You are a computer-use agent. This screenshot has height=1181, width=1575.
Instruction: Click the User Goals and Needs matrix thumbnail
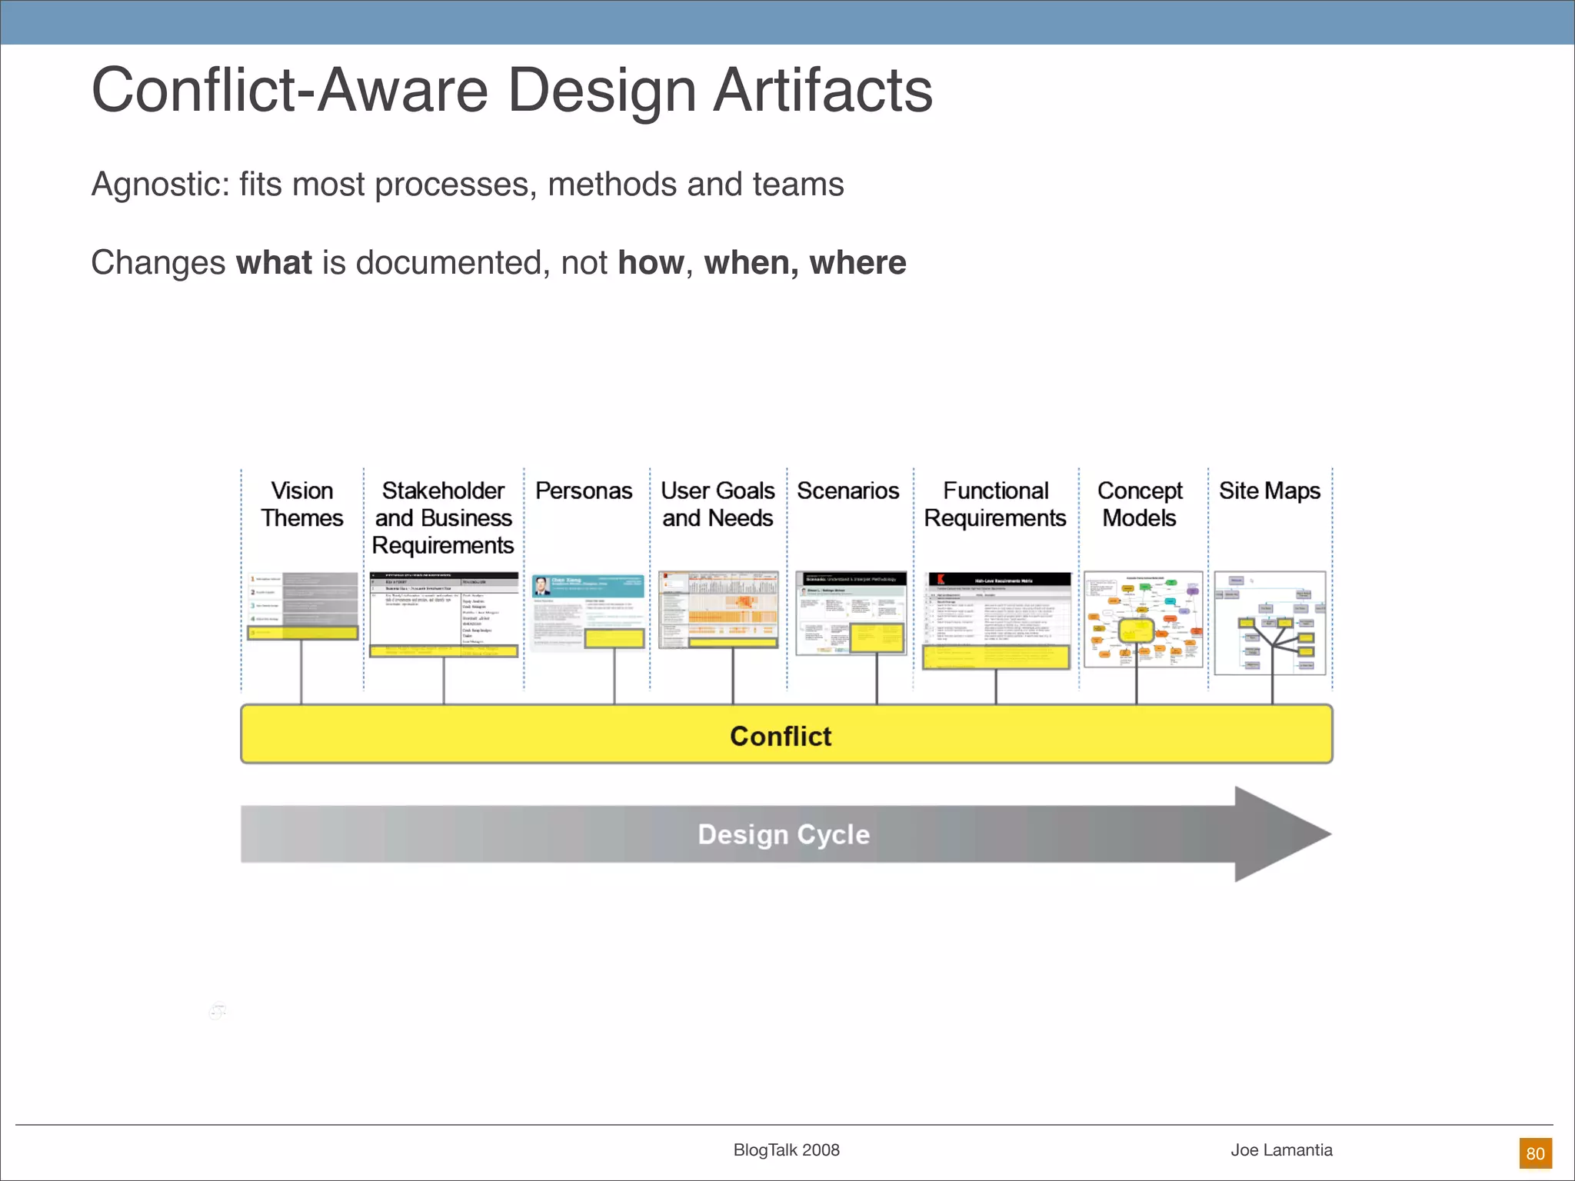pyautogui.click(x=718, y=609)
